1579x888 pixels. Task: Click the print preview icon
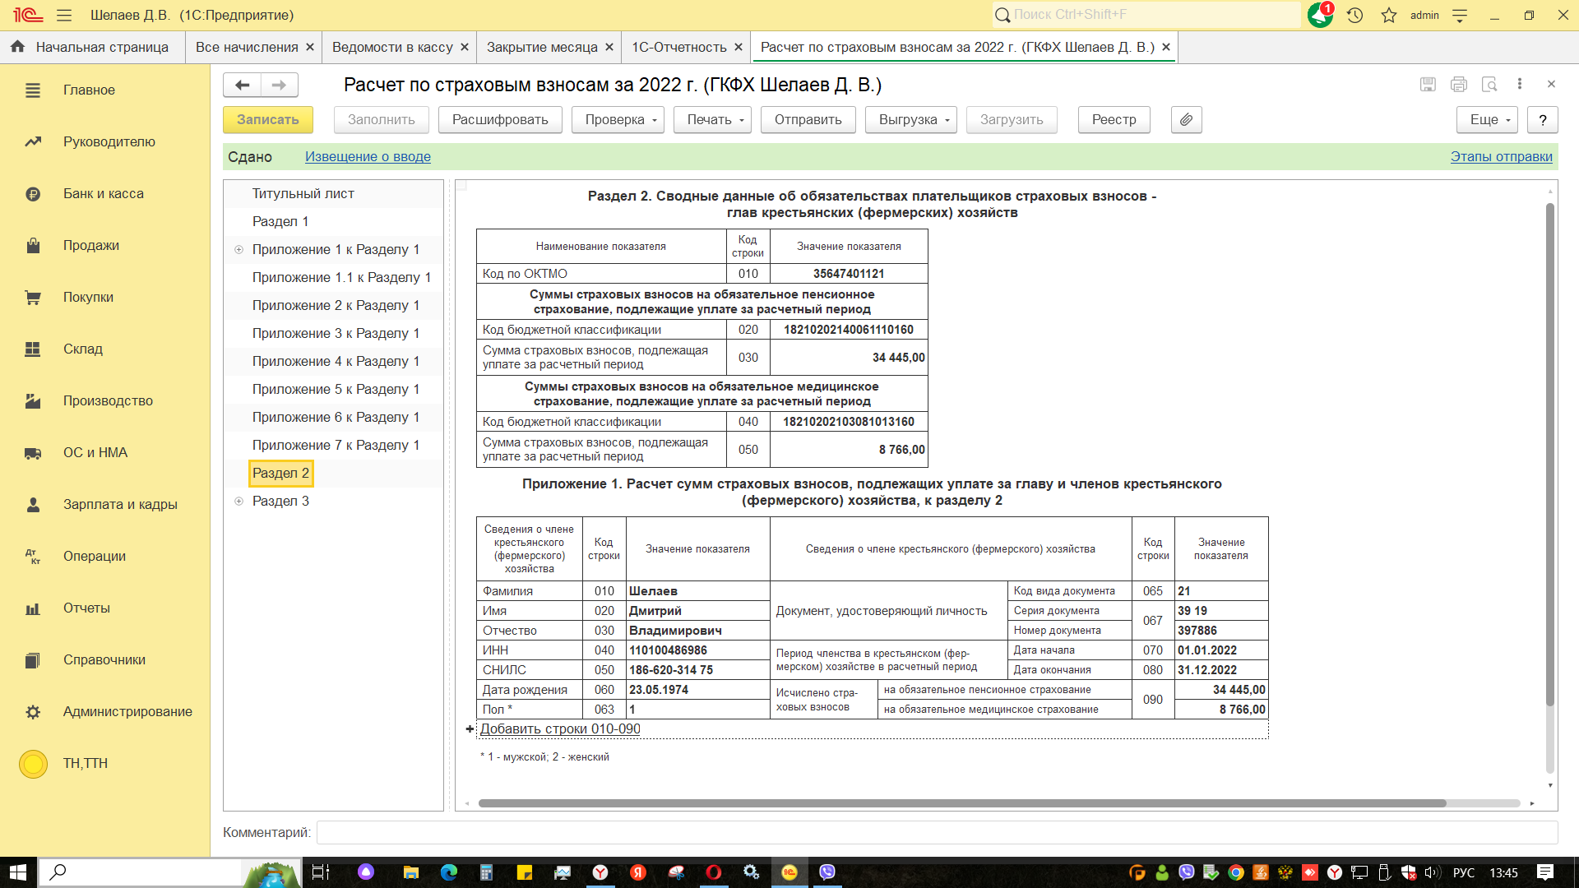point(1489,84)
